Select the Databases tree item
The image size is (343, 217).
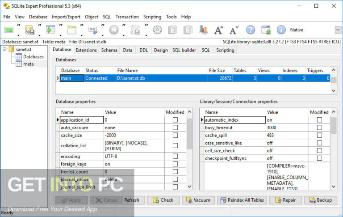(x=33, y=56)
